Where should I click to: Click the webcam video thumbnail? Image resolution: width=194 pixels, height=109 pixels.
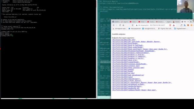tap(186, 6)
